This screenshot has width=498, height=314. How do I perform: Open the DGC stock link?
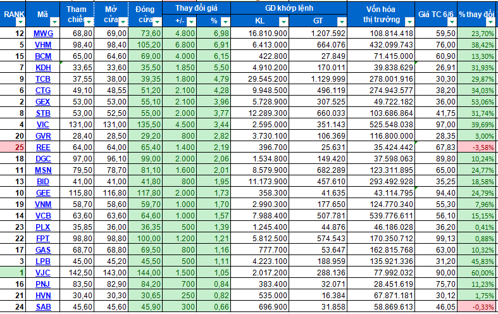[43, 159]
